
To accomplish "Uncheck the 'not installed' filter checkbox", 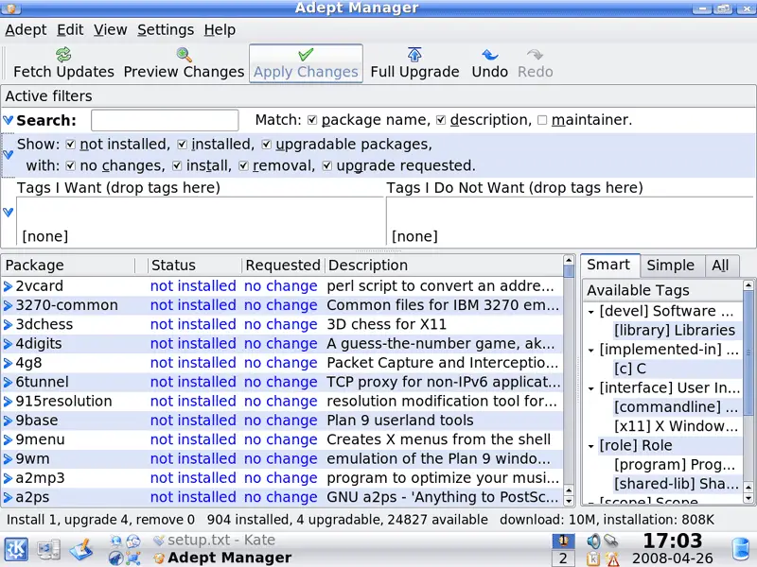I will click(70, 145).
